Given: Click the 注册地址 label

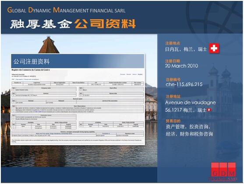Looking at the screenshot, I should pos(173,97).
